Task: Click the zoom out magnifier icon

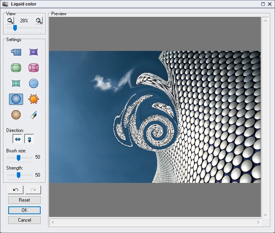Action: [10, 21]
